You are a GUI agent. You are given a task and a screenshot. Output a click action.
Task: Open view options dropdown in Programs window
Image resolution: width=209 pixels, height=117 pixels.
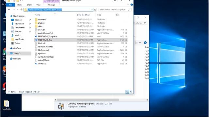pos(140,43)
